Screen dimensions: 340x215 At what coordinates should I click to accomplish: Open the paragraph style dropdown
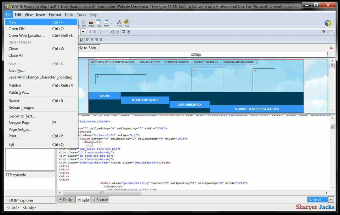pos(83,31)
